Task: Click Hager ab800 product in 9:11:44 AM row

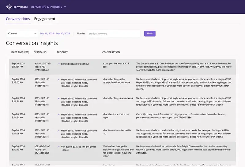Action: click(x=79, y=102)
